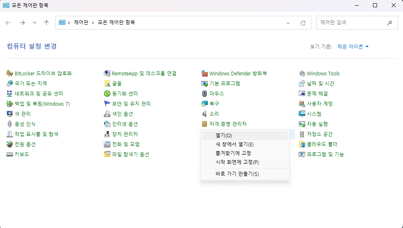The width and height of the screenshot is (403, 228).
Task: Go back with the back arrow
Action: pyautogui.click(x=8, y=23)
